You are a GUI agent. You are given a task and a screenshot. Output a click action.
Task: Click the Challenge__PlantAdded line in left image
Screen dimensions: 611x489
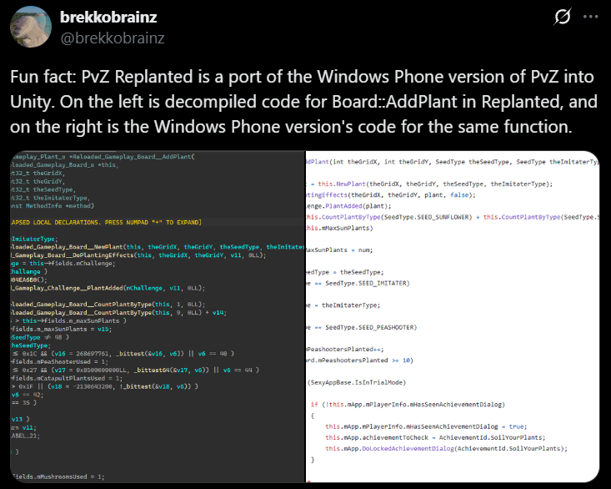click(108, 287)
